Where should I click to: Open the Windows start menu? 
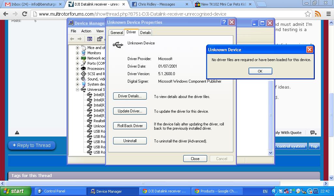pos(16,191)
